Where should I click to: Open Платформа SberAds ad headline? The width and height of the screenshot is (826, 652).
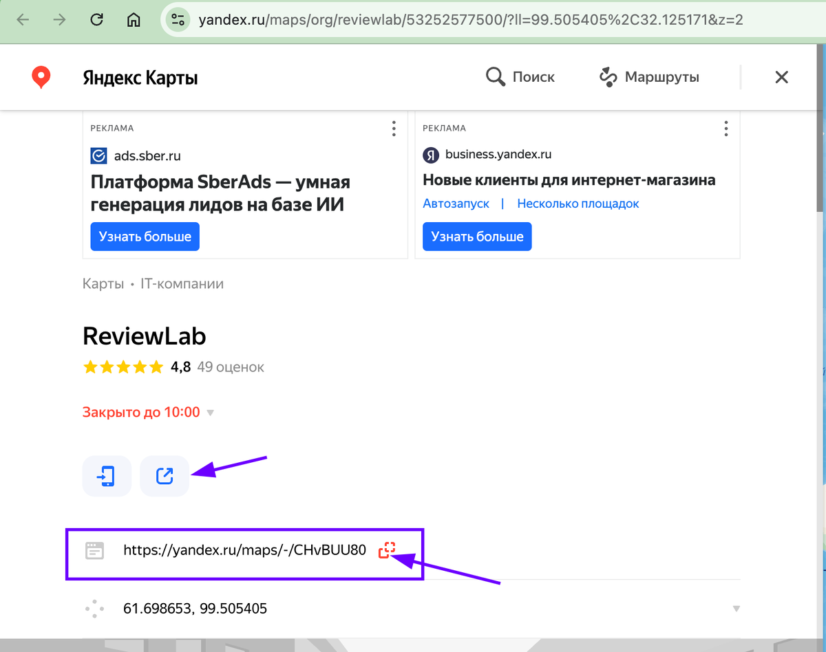(x=220, y=193)
